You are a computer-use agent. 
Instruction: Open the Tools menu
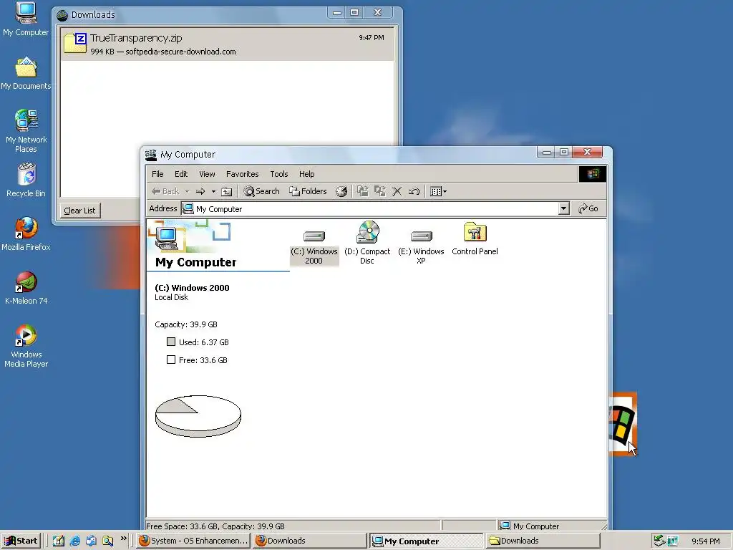279,174
